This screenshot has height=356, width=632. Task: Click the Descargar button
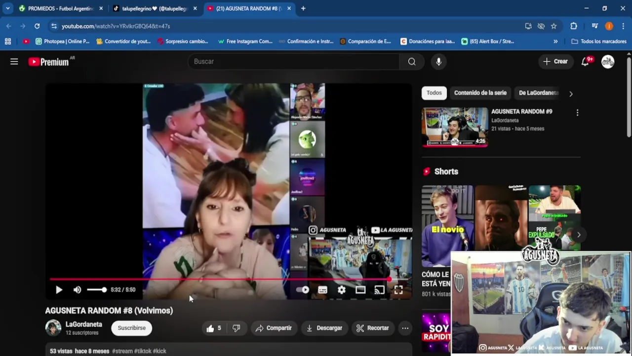pyautogui.click(x=324, y=328)
